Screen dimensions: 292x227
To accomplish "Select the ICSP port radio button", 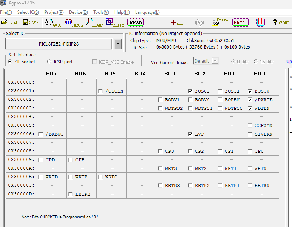I will click(x=49, y=62).
